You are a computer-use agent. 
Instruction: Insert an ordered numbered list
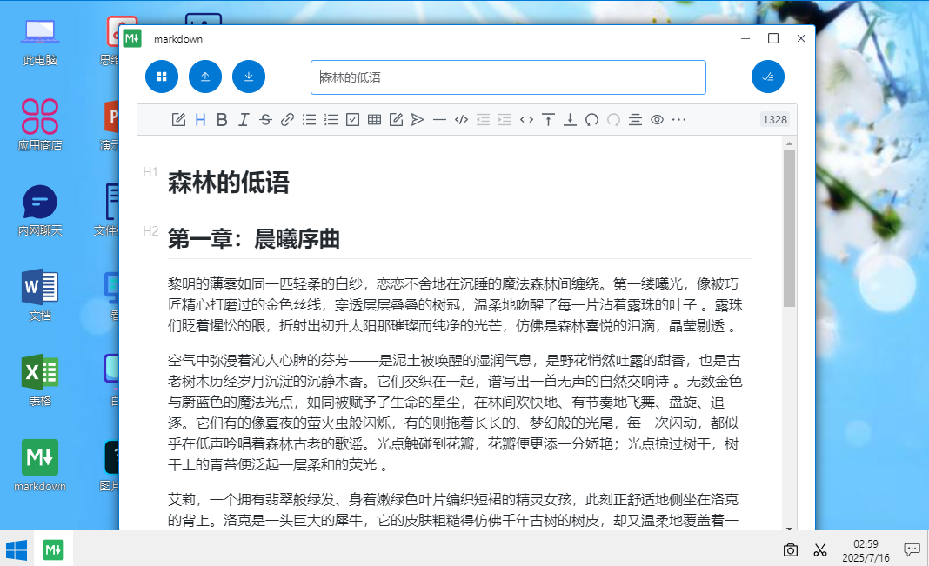331,120
